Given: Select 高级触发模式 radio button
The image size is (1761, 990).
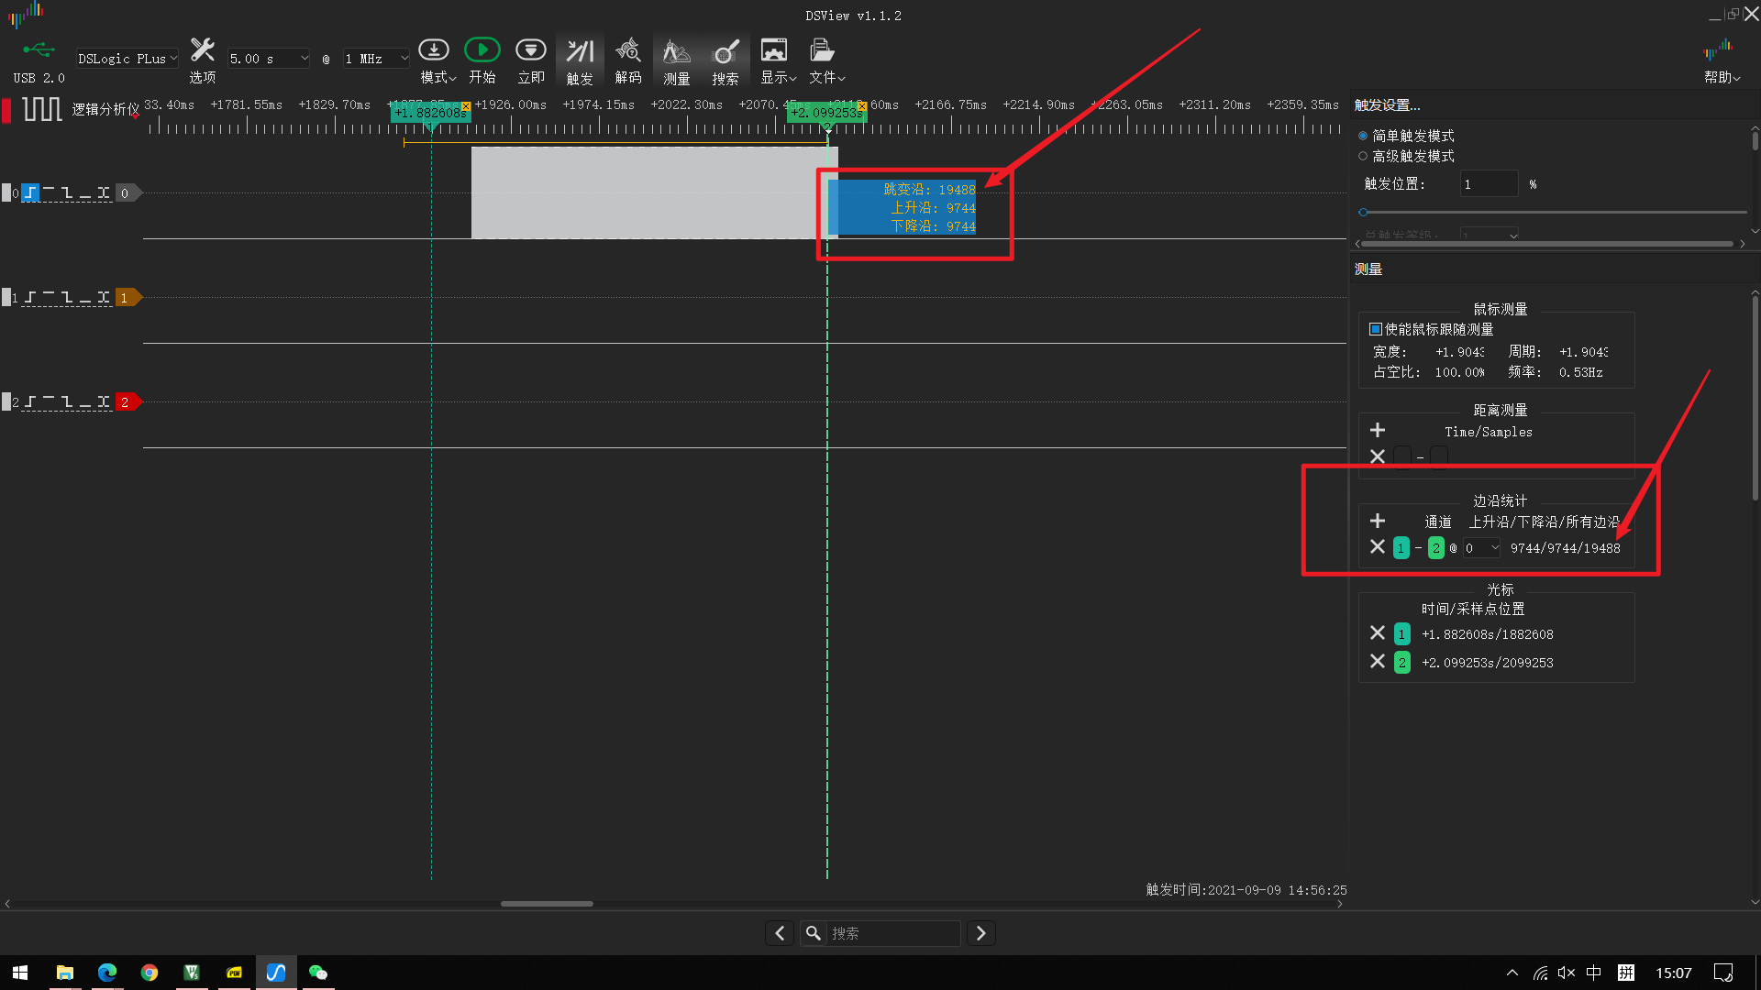Looking at the screenshot, I should point(1363,156).
